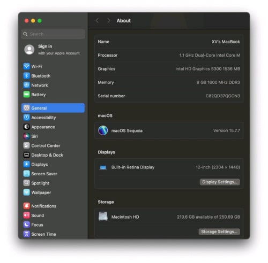The image size is (268, 263).
Task: Click the Control Center icon
Action: click(26, 145)
